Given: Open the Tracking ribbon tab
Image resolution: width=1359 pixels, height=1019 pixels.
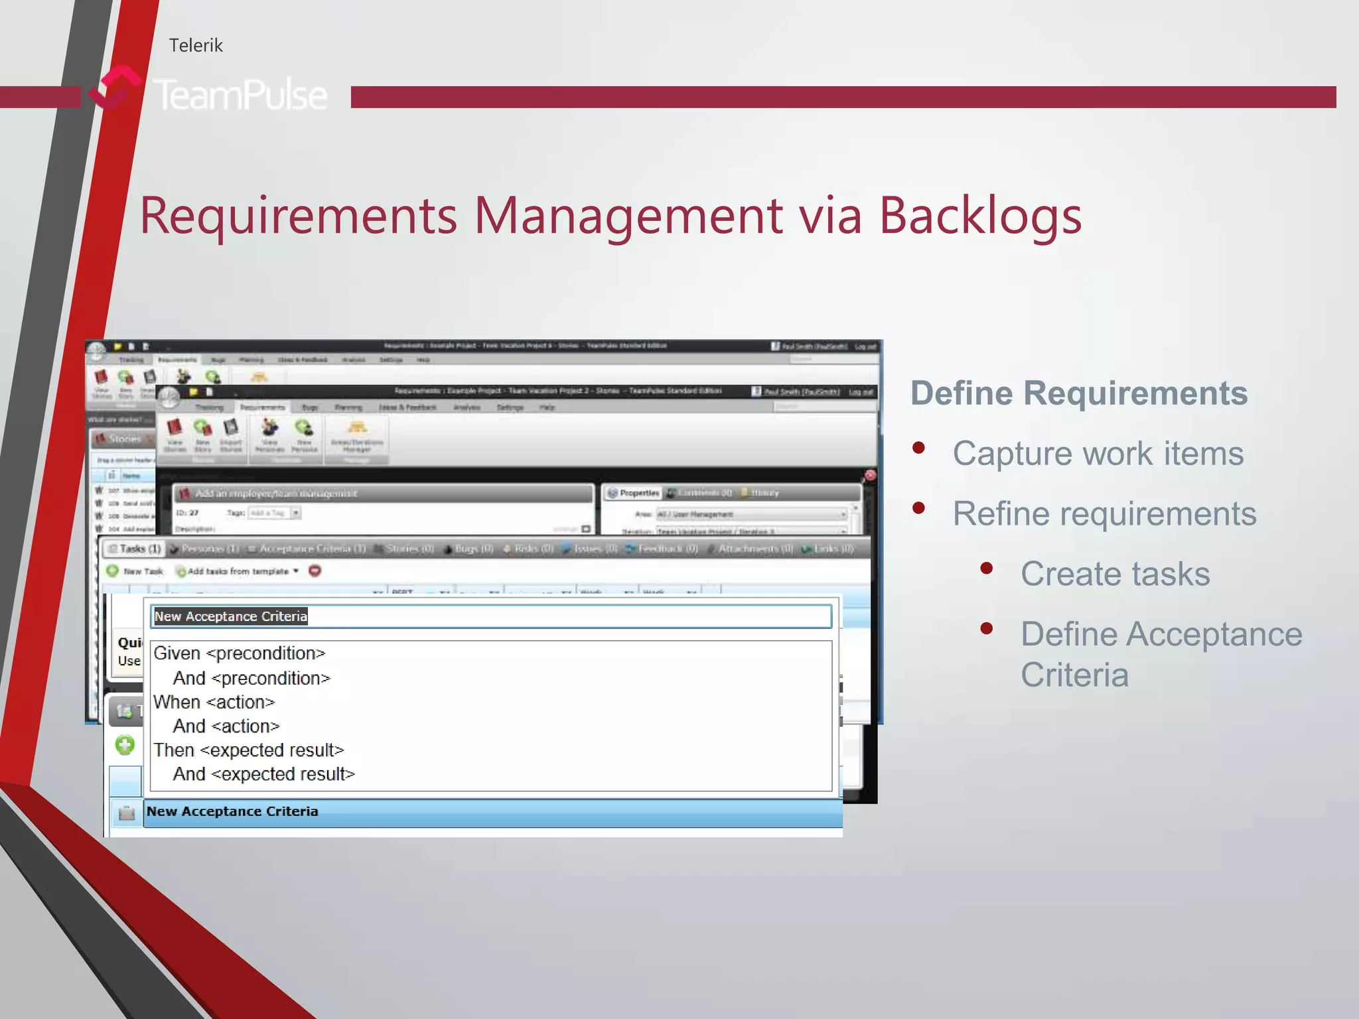Looking at the screenshot, I should coord(209,407).
